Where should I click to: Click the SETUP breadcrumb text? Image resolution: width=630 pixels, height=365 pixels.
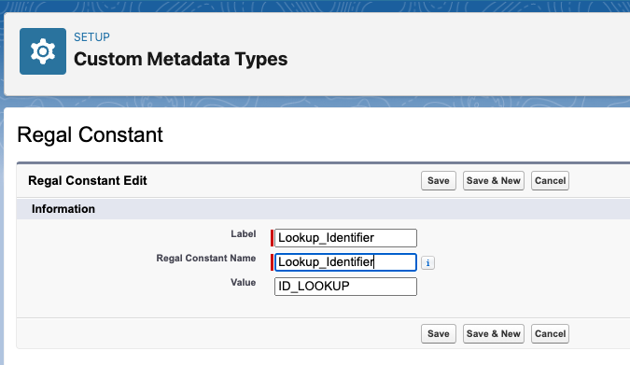click(91, 37)
